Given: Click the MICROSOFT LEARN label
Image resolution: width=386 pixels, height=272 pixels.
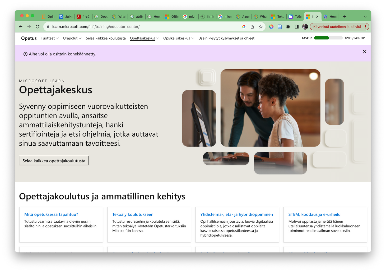Looking at the screenshot, I should tap(42, 81).
